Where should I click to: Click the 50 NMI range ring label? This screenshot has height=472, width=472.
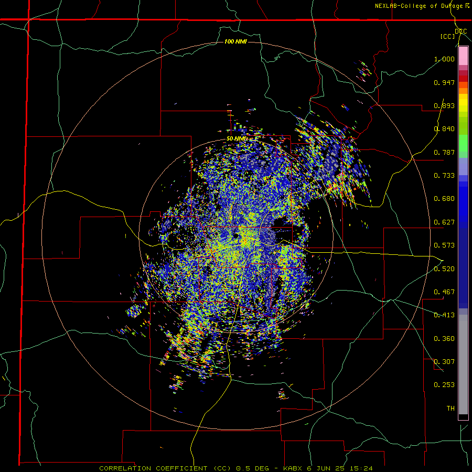click(x=237, y=139)
